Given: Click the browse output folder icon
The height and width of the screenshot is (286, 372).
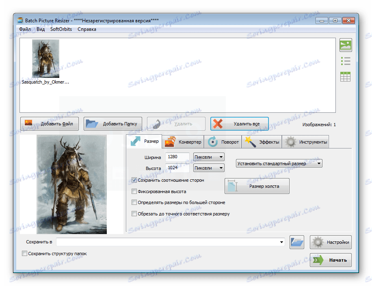Looking at the screenshot, I should 297,242.
